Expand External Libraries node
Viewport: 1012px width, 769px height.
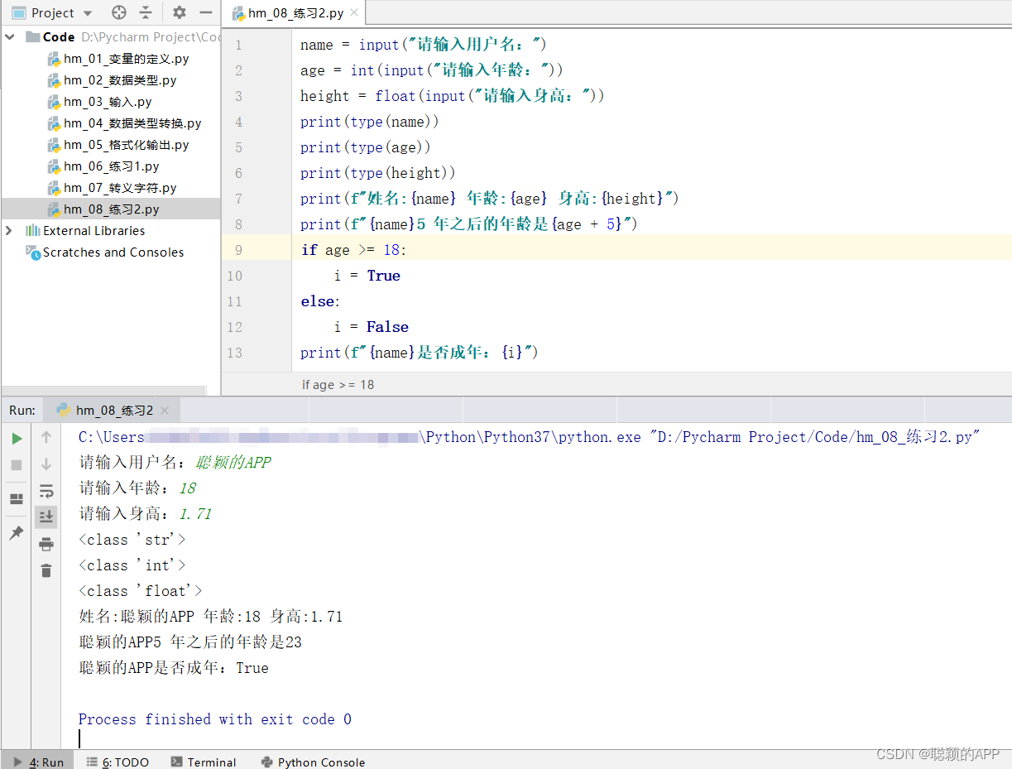[9, 230]
